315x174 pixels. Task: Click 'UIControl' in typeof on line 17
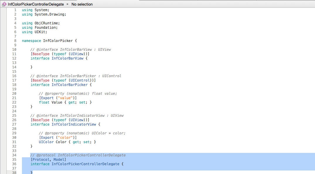click(80, 80)
